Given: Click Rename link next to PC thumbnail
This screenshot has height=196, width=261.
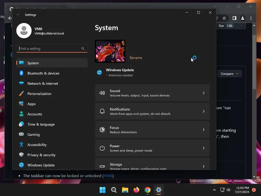Looking at the screenshot, I should click(136, 58).
